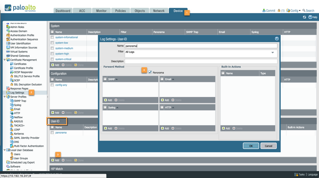Viewport: 319px width, 178px height.
Task: Check the system-medium row checkbox
Action: pyautogui.click(x=52, y=48)
